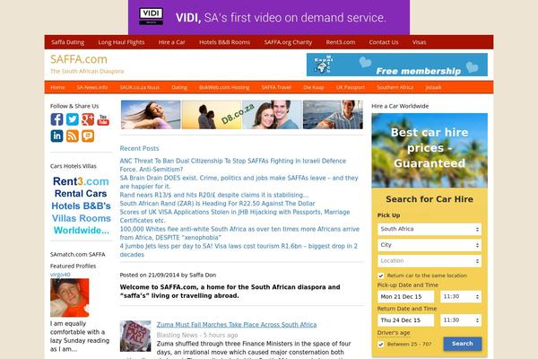Open the orange chat bubble icon
Viewport: 538px width, 359px height.
click(88, 136)
